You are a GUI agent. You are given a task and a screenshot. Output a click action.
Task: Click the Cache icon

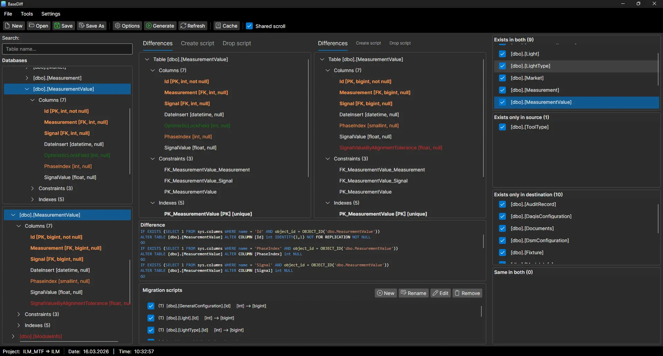pos(219,26)
